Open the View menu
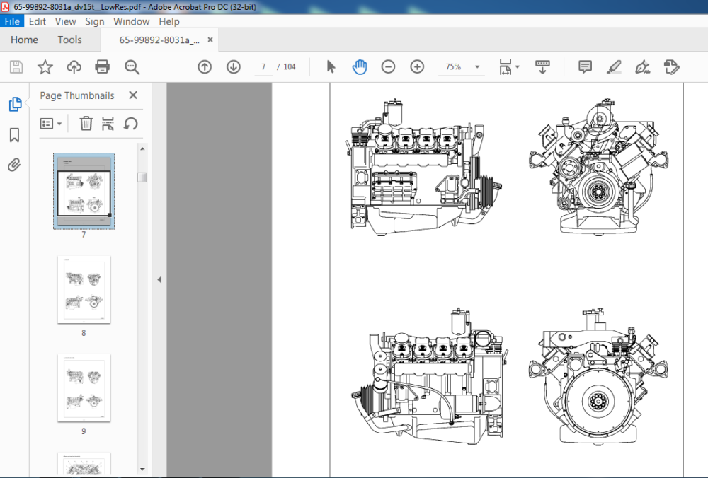Image resolution: width=708 pixels, height=478 pixels. click(65, 21)
